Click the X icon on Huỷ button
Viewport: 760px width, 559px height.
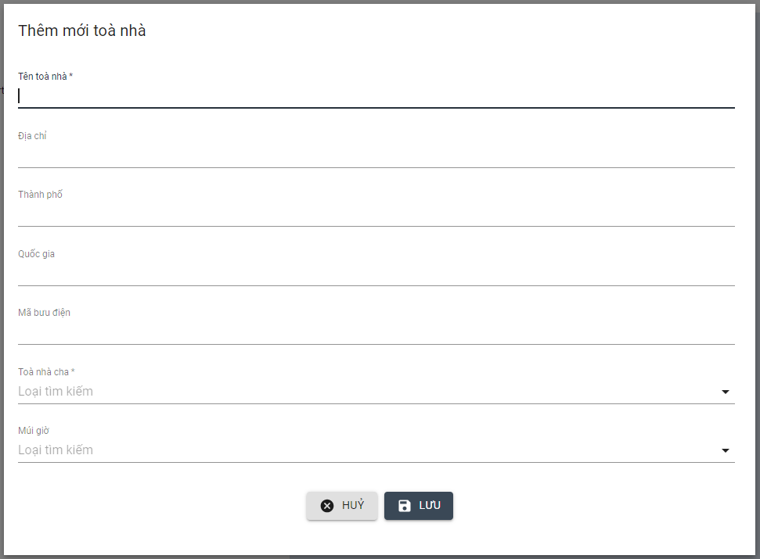(327, 506)
